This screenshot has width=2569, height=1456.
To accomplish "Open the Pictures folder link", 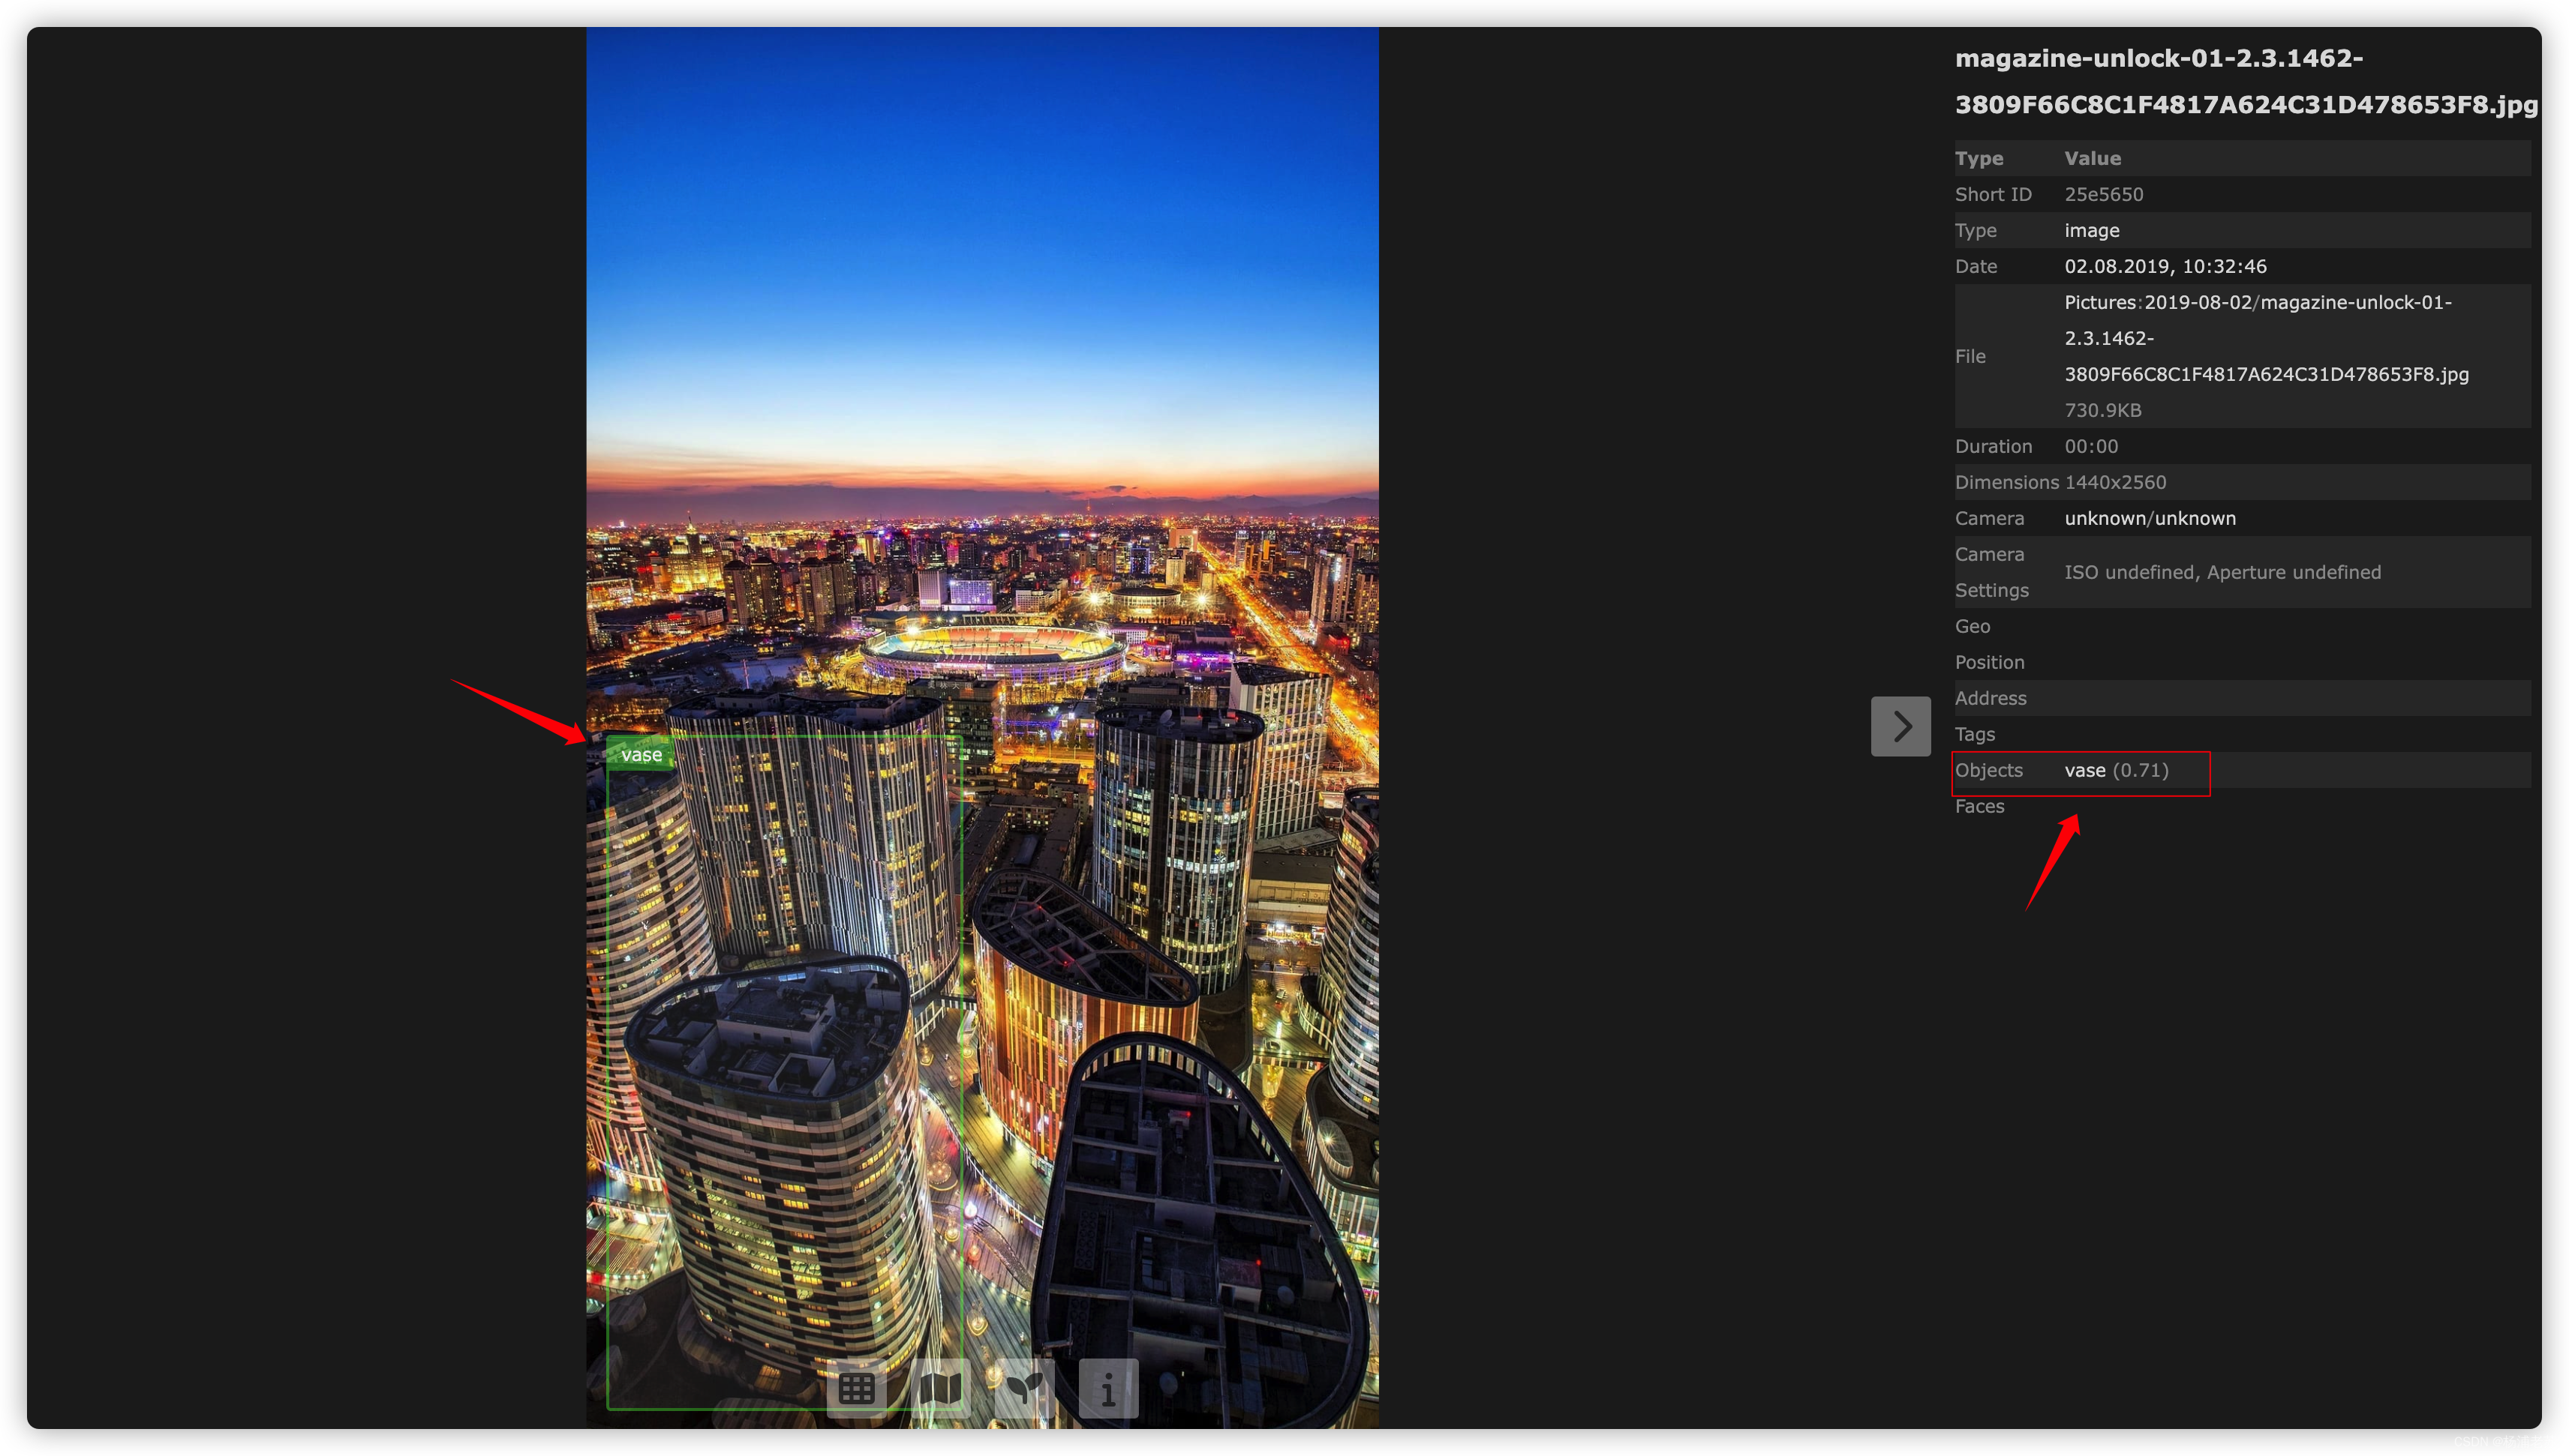I will (x=2100, y=302).
